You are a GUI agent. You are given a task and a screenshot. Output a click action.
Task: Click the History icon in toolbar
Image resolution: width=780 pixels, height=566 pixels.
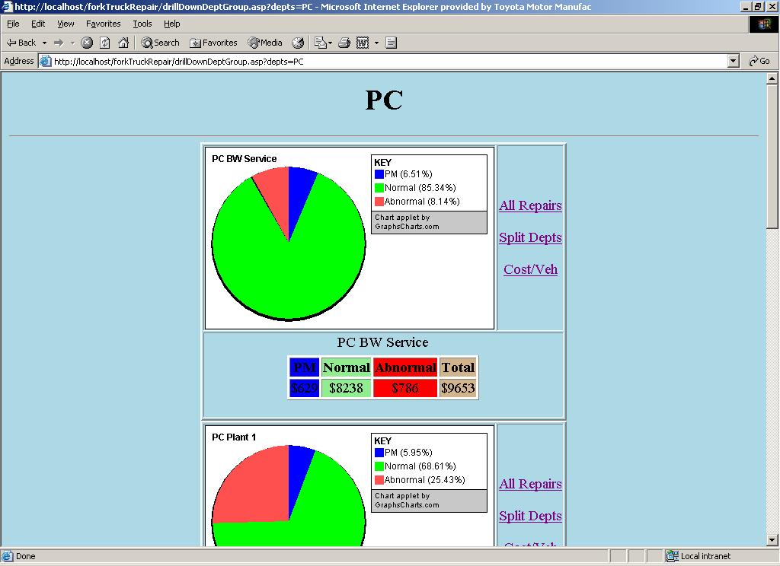pos(298,43)
